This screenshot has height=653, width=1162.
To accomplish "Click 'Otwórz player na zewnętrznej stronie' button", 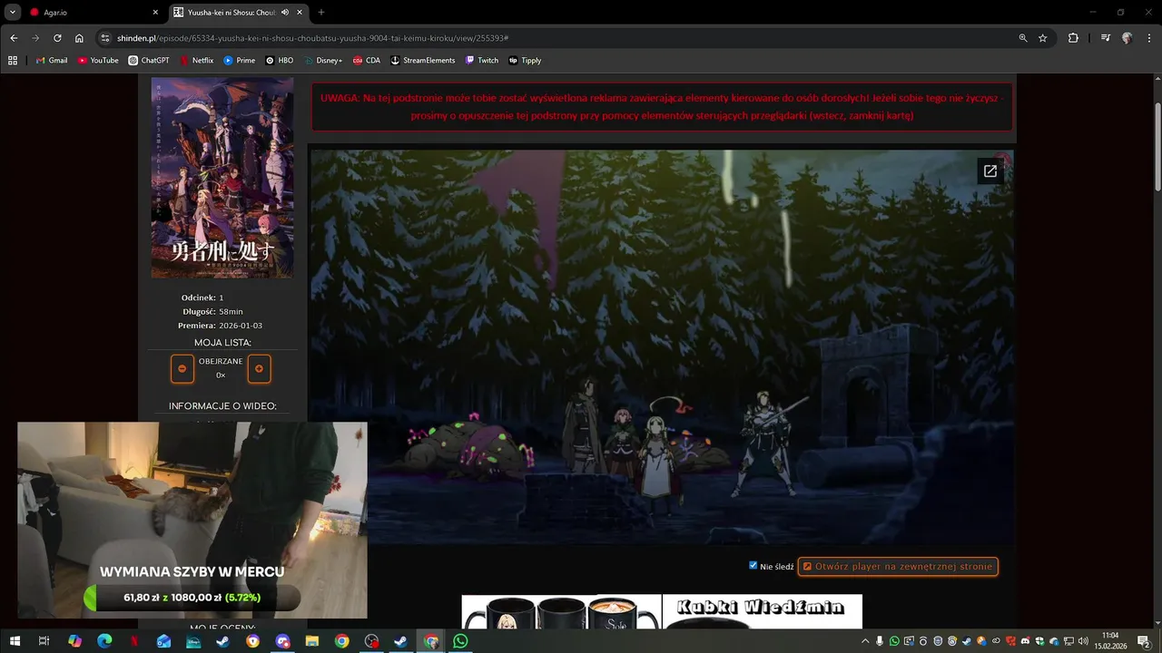I will (898, 566).
